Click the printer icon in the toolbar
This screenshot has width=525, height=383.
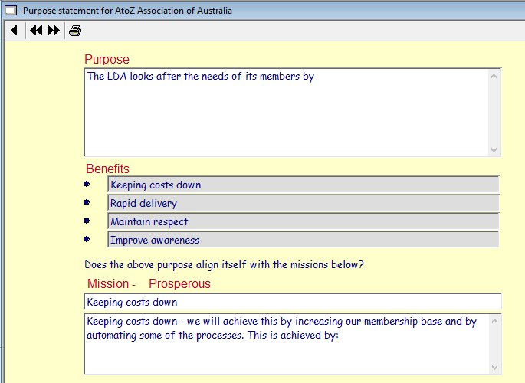[x=75, y=31]
